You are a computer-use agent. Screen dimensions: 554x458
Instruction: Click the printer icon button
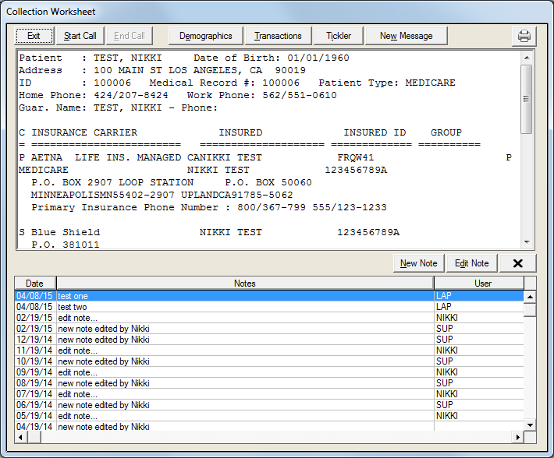524,36
